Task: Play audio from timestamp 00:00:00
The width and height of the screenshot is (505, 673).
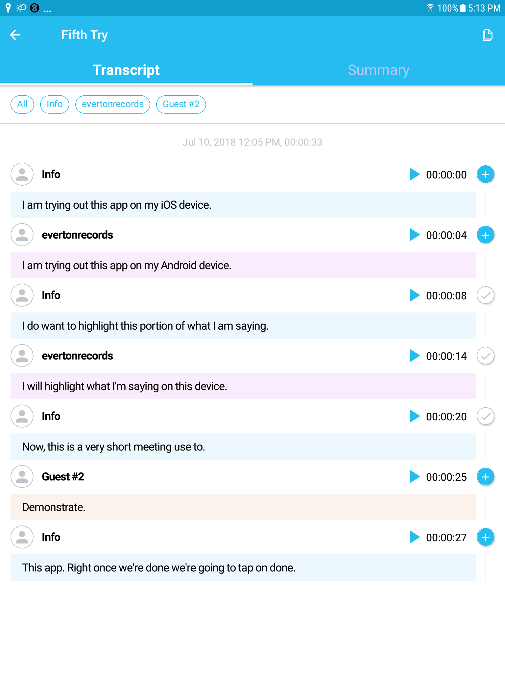Action: tap(415, 174)
